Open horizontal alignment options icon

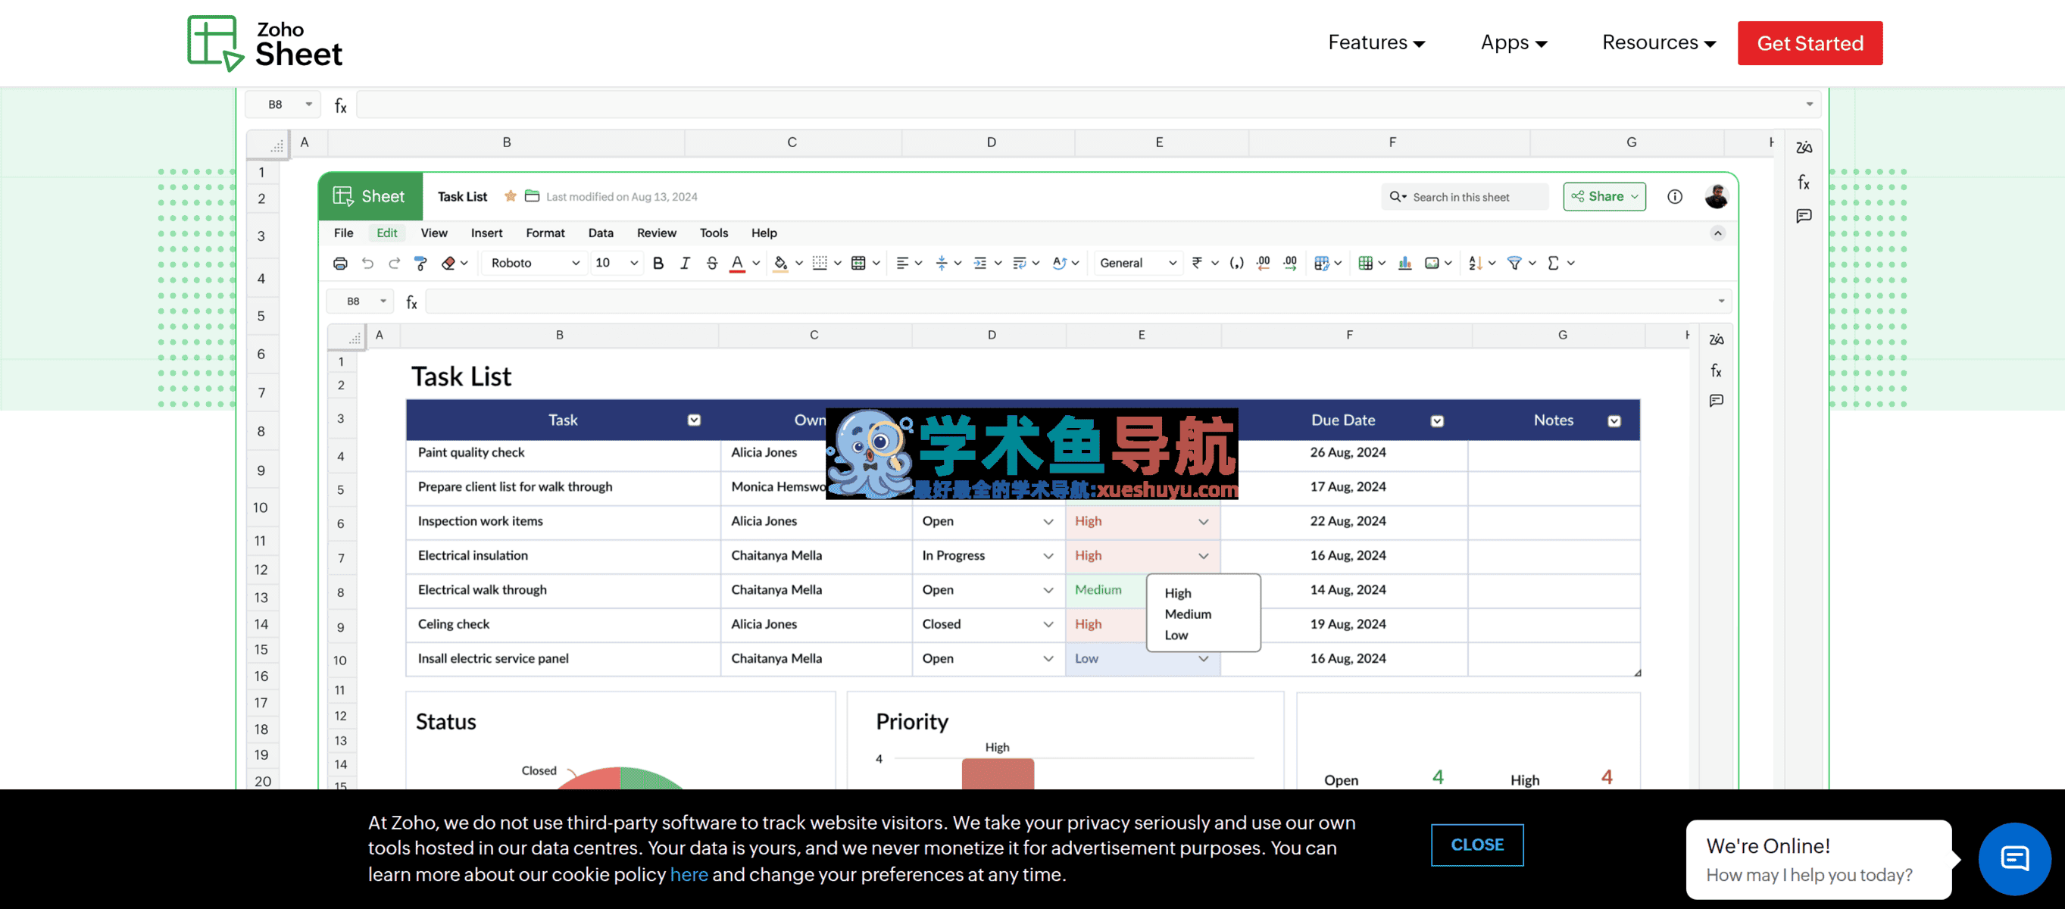point(902,263)
